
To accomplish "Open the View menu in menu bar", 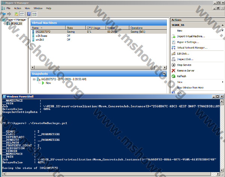I will coord(27,8).
